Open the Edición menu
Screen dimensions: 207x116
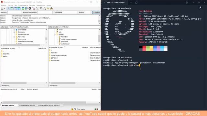(10, 5)
